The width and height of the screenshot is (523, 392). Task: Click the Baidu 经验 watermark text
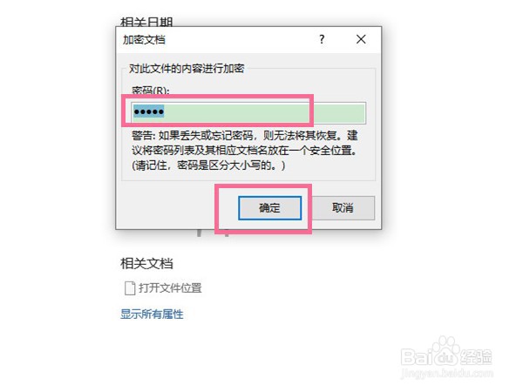476,356
